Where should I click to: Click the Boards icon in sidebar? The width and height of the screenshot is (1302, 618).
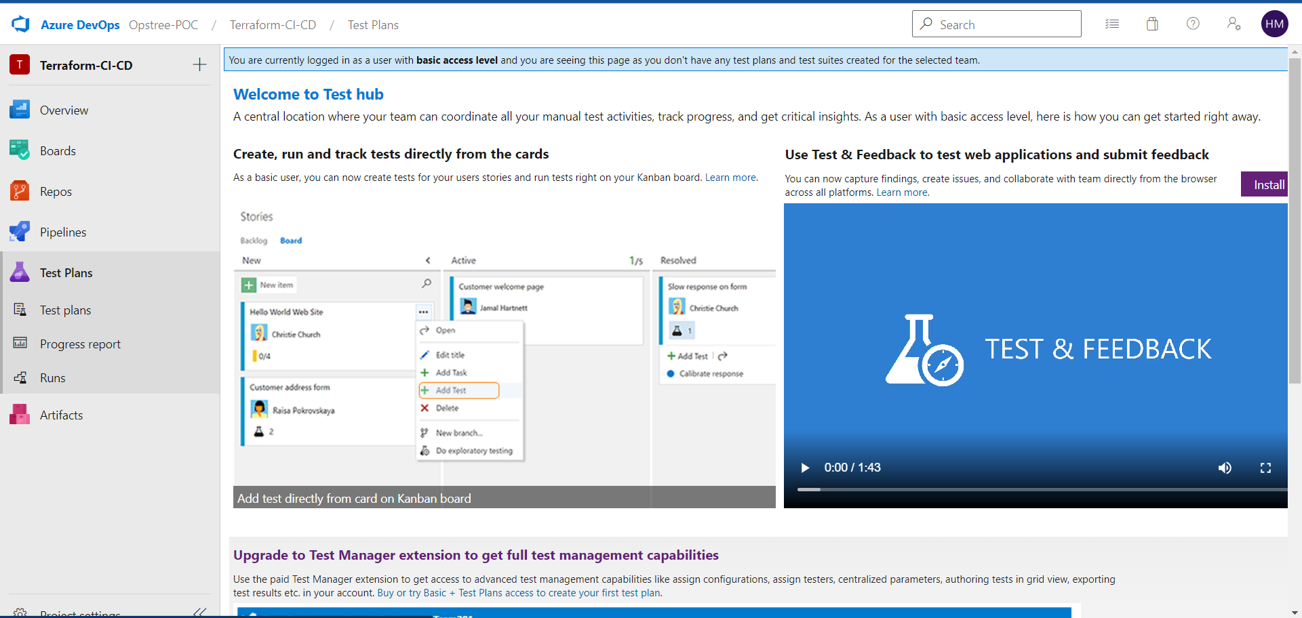coord(20,150)
